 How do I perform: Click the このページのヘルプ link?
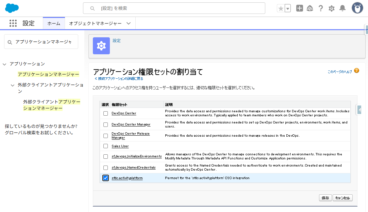[x=340, y=72]
